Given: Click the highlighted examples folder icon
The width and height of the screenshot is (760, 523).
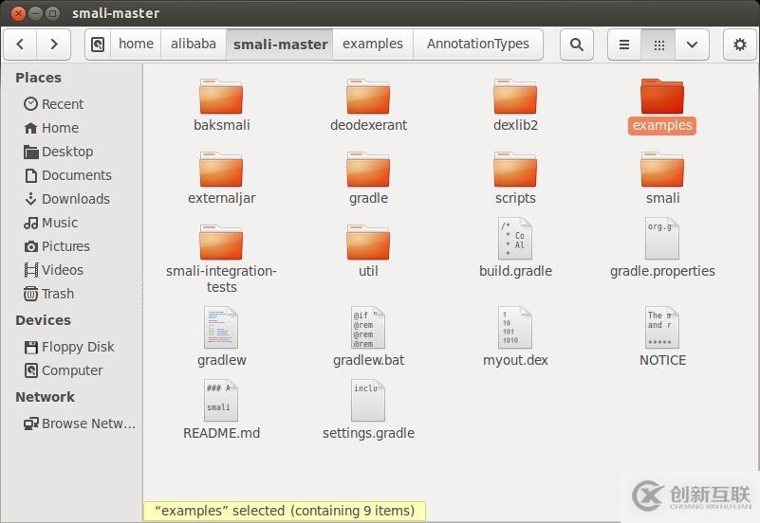Looking at the screenshot, I should click(x=662, y=97).
